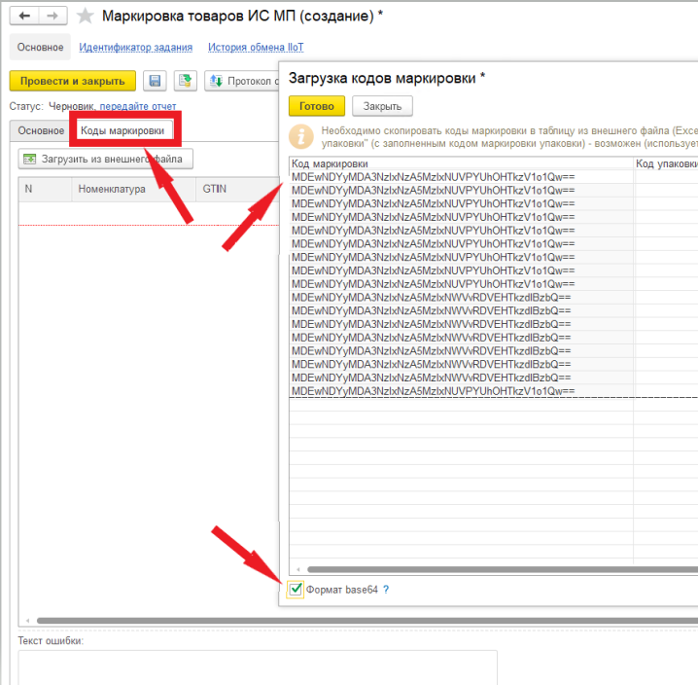Click the info icon in the loading dialog
The height and width of the screenshot is (685, 698).
pyautogui.click(x=303, y=135)
